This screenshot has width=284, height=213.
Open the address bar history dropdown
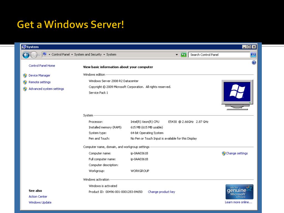coord(177,55)
